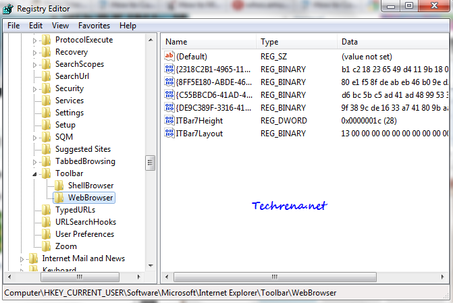Image resolution: width=453 pixels, height=303 pixels.
Task: Click the Security folder icon
Action: pyautogui.click(x=46, y=88)
